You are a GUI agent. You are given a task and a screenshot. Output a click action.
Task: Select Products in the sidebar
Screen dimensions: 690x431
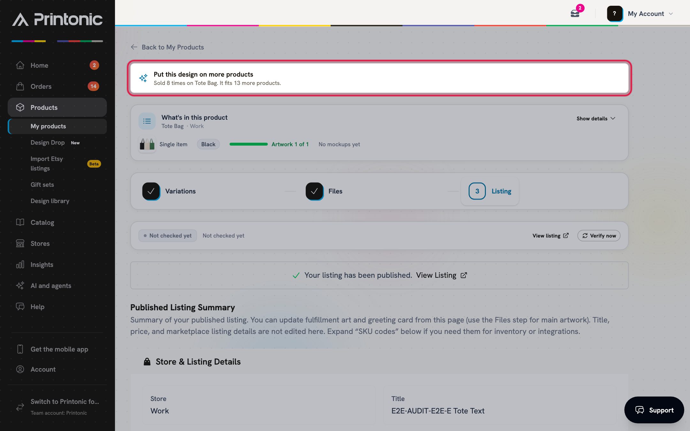tap(57, 107)
